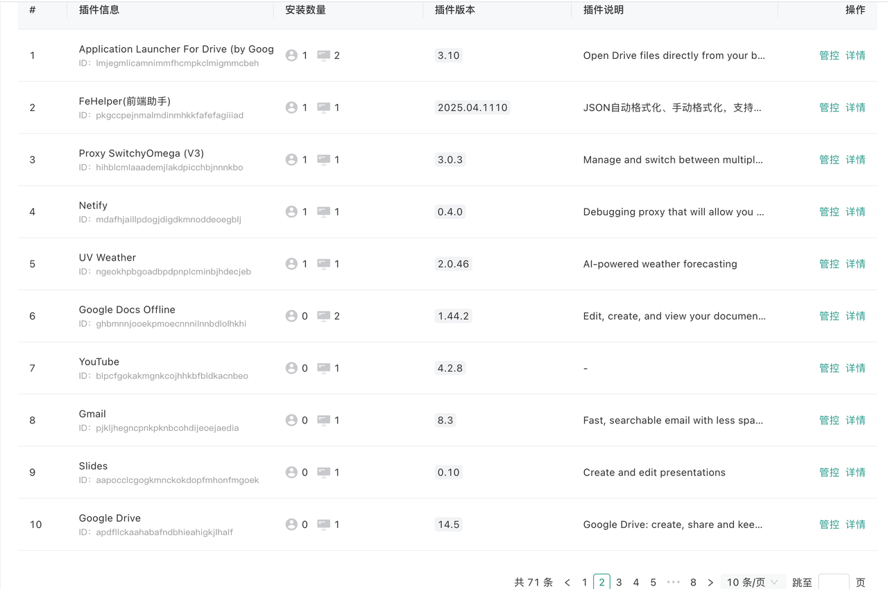Image resolution: width=888 pixels, height=589 pixels.
Task: Switch to page 3 in pagination
Action: tap(619, 582)
